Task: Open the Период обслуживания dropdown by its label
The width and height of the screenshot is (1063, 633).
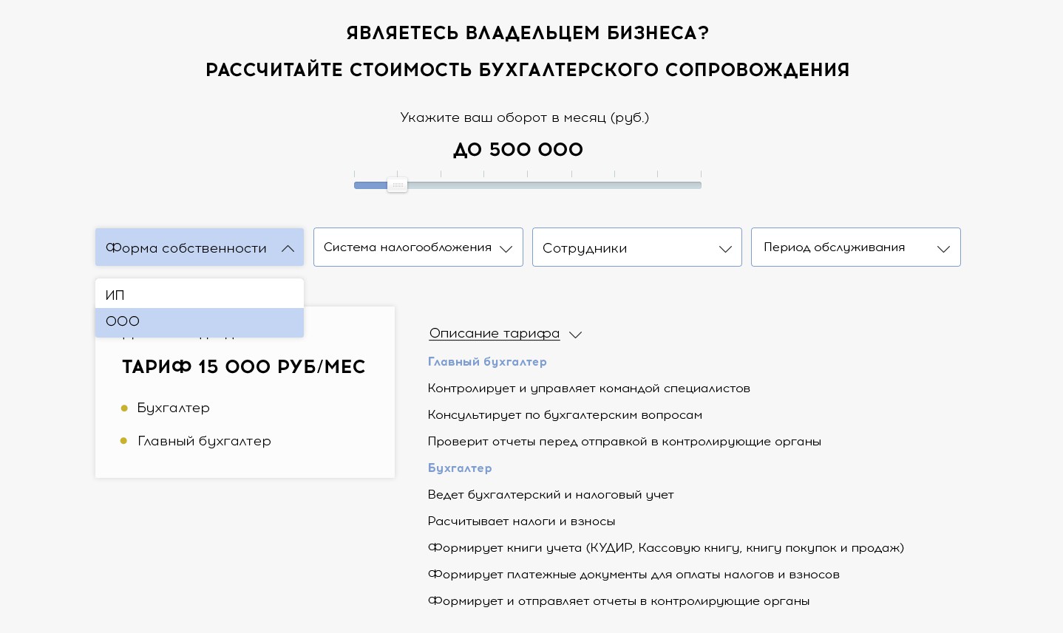Action: click(x=834, y=247)
